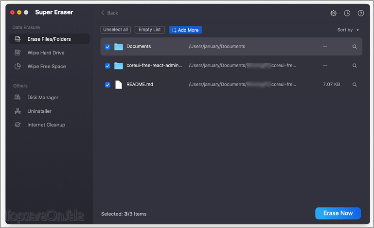Screen dimensions: 374x228
Task: Go Back to previous screen
Action: point(110,13)
